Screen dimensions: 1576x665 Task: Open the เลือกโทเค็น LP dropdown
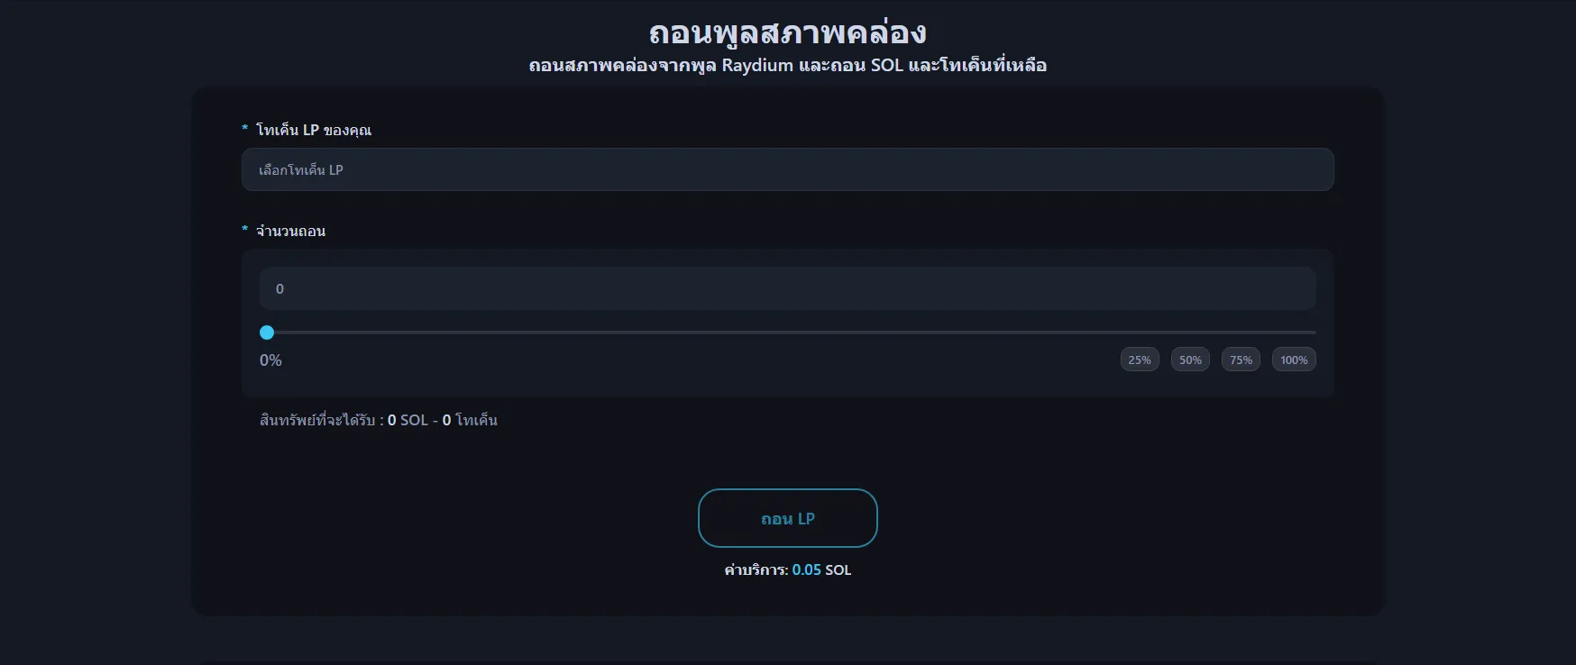point(787,169)
